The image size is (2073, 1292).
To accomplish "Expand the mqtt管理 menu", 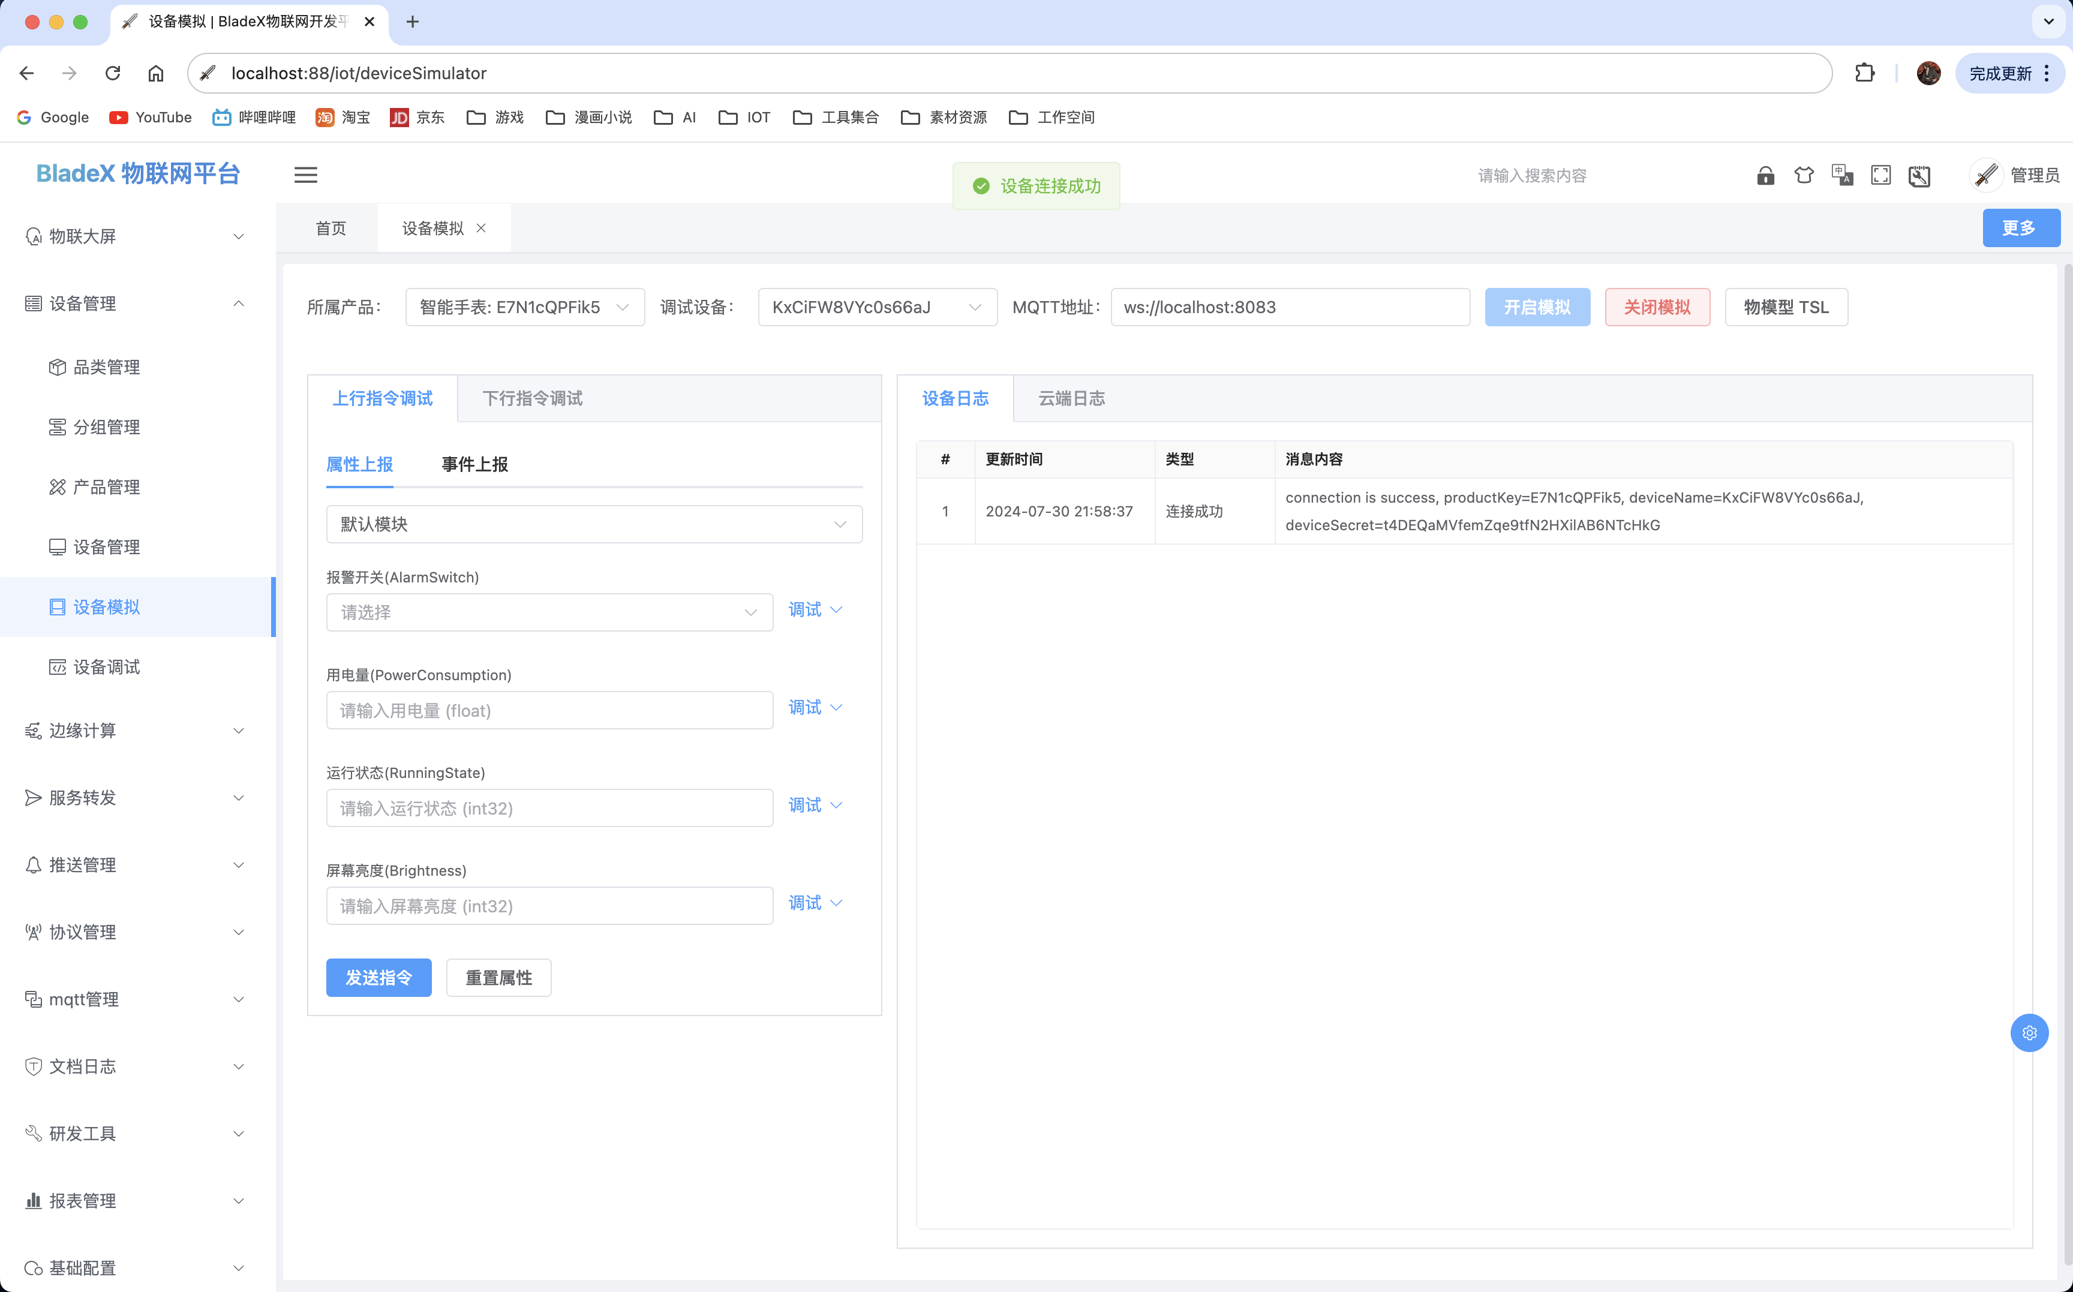I will point(137,1000).
